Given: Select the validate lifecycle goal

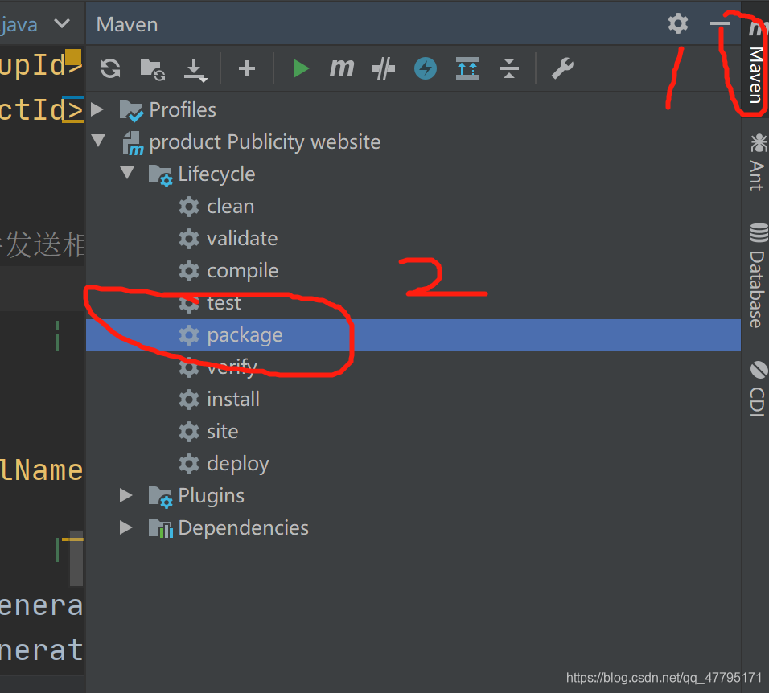Looking at the screenshot, I should click(x=242, y=239).
